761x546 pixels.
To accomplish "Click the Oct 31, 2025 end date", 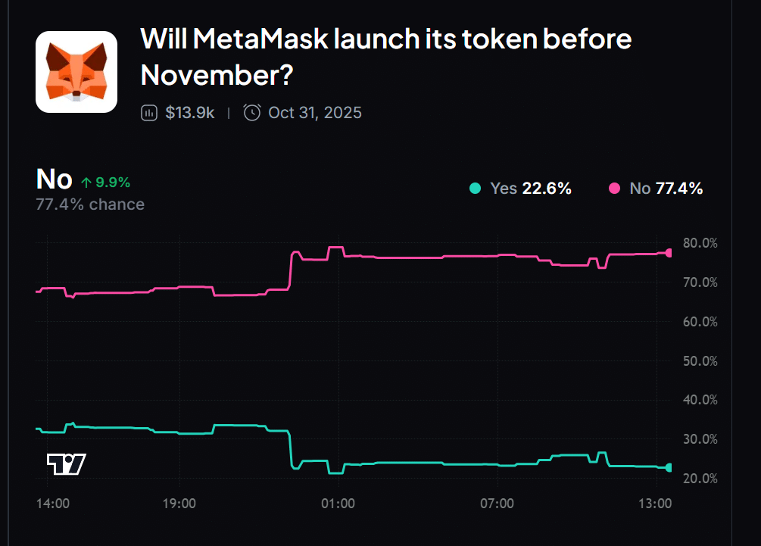I will tap(314, 113).
